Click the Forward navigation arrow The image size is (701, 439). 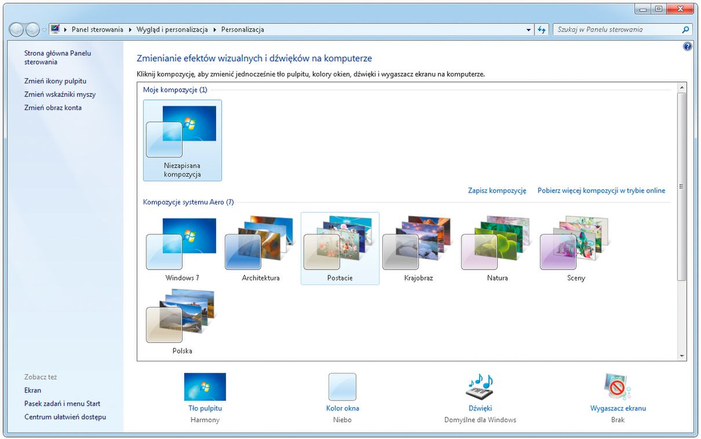pyautogui.click(x=32, y=30)
